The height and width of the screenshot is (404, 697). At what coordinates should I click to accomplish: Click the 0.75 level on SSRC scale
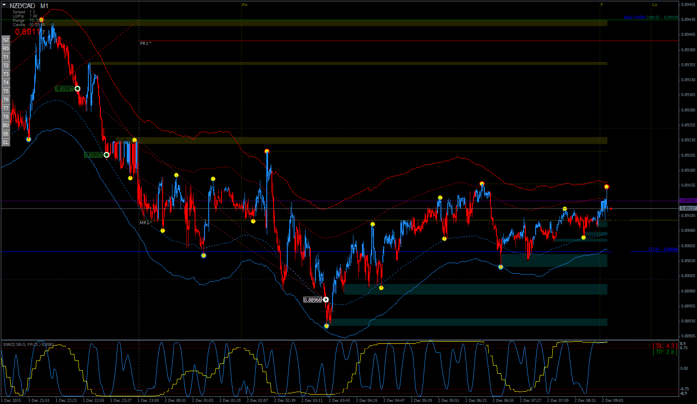click(x=684, y=348)
